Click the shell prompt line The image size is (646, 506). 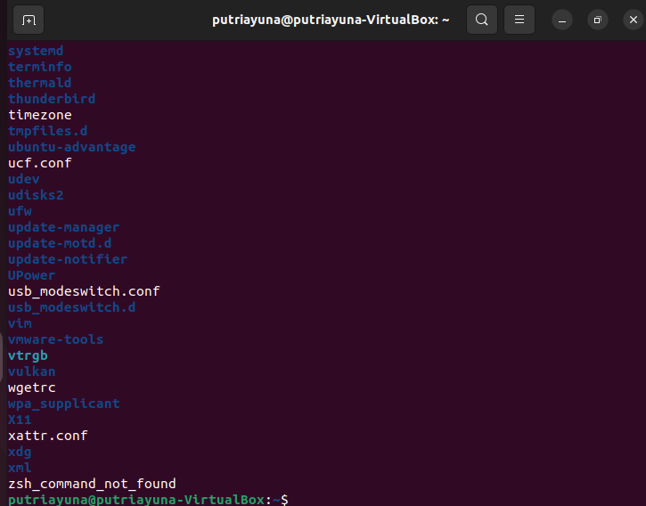click(x=148, y=500)
